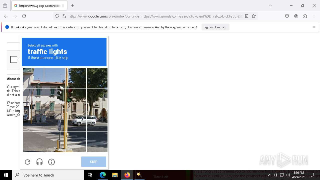Open the wand app on taskbar
Viewport: 320px width, 180px height.
click(x=139, y=175)
